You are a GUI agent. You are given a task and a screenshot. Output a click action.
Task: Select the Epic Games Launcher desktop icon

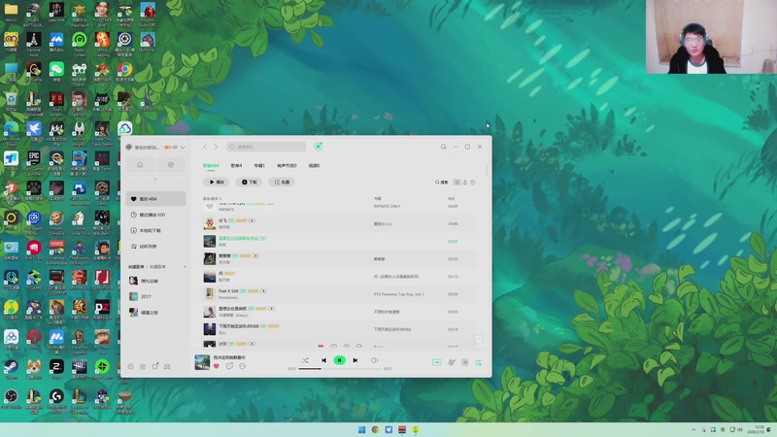(34, 163)
